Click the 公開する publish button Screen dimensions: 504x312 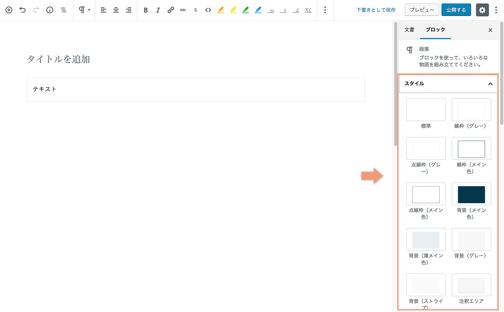tap(456, 10)
